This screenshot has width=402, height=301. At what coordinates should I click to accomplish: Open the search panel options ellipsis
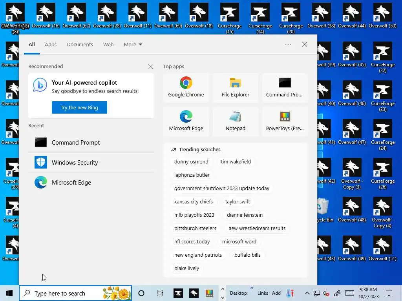pos(288,44)
